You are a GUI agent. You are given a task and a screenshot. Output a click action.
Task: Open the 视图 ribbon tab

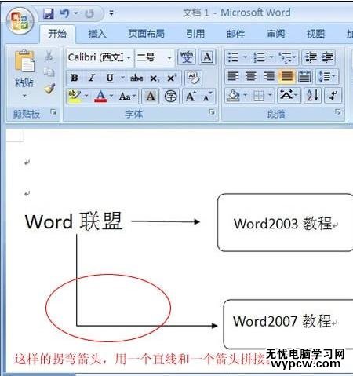(315, 34)
